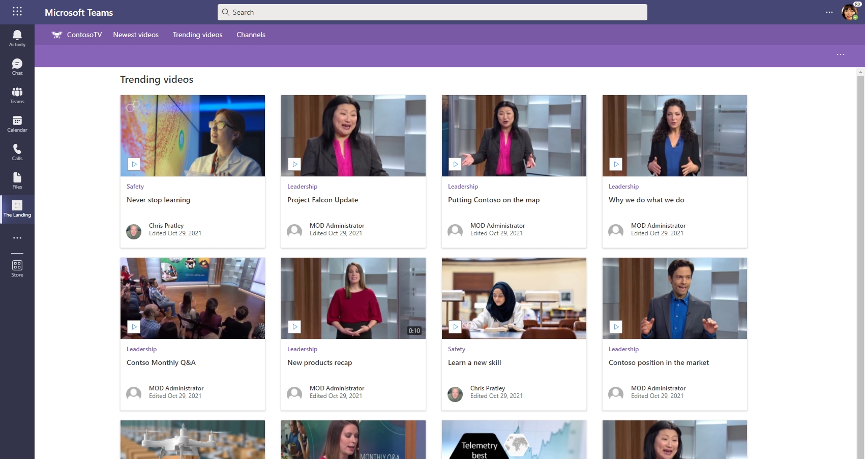Viewport: 865px width, 459px height.
Task: Open the Microsoft app launcher grid
Action: point(17,11)
